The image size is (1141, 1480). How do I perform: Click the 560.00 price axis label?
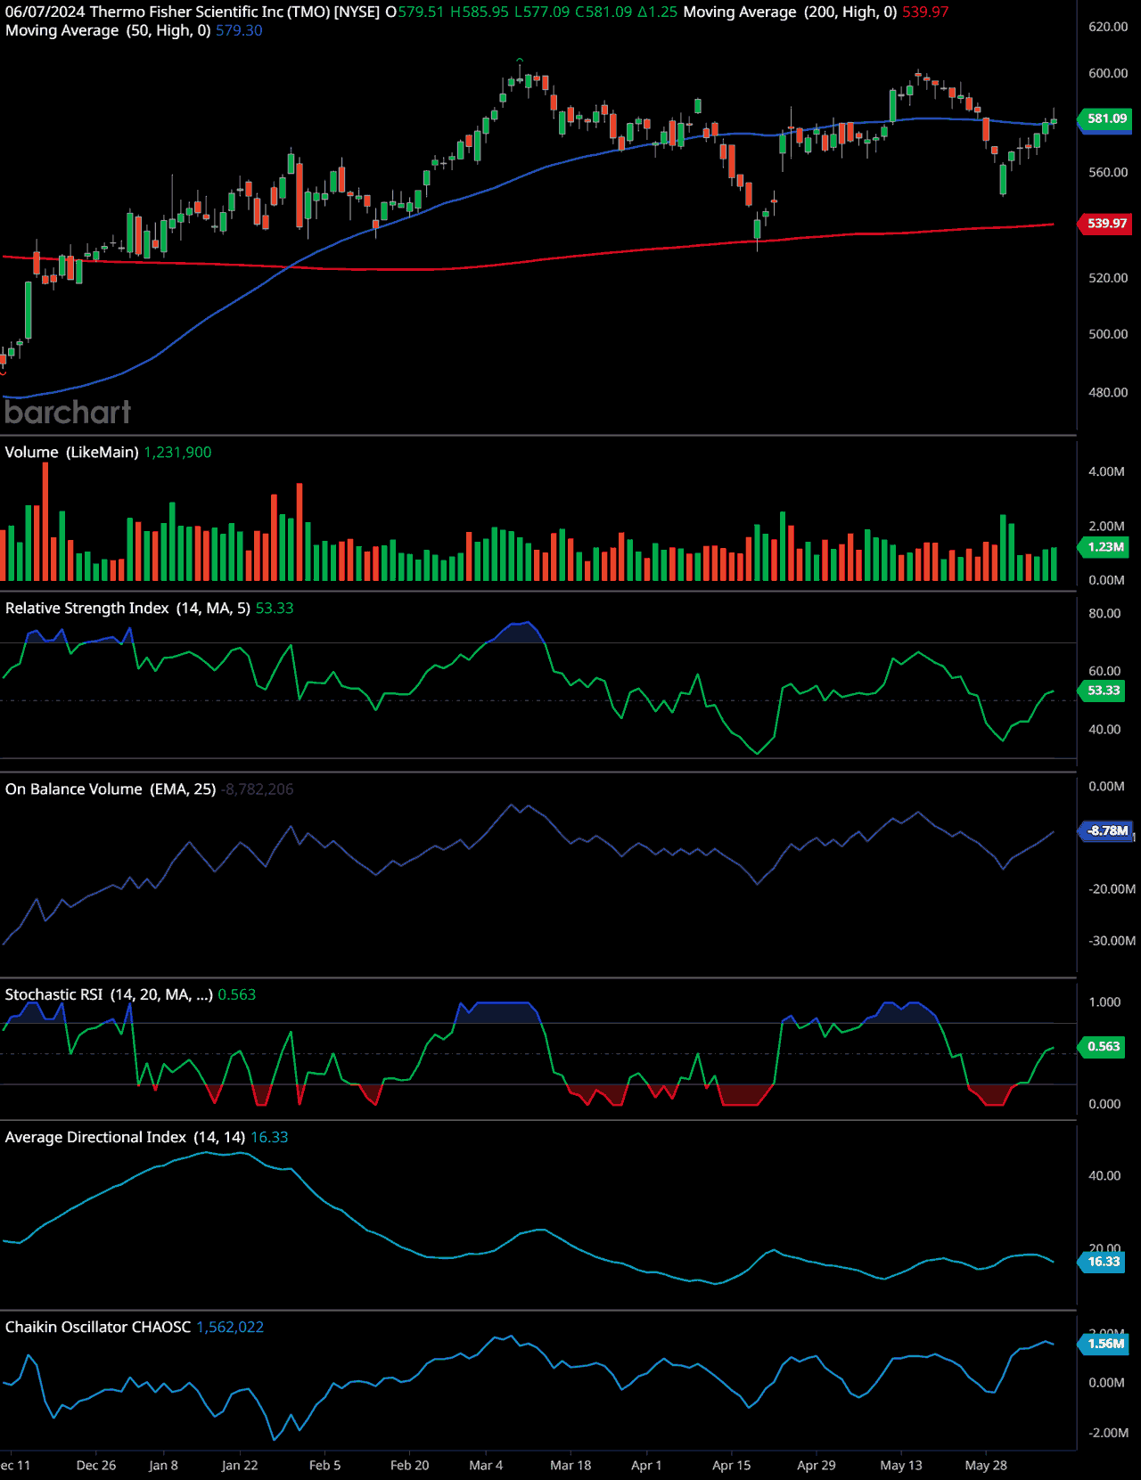tap(1108, 172)
